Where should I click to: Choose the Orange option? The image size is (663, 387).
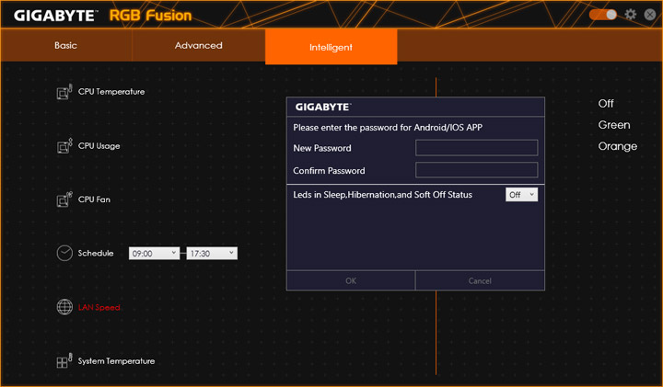(617, 146)
